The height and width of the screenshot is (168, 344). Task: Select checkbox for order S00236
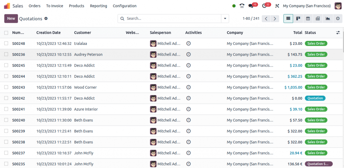6,54
